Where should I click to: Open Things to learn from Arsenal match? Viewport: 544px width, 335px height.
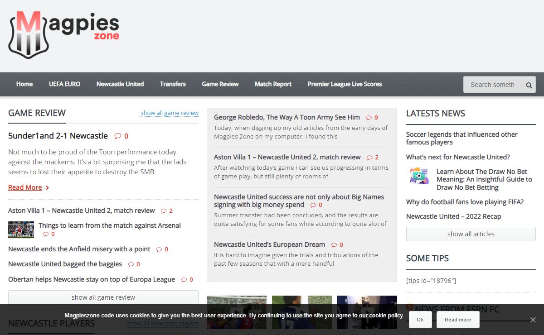pos(110,225)
